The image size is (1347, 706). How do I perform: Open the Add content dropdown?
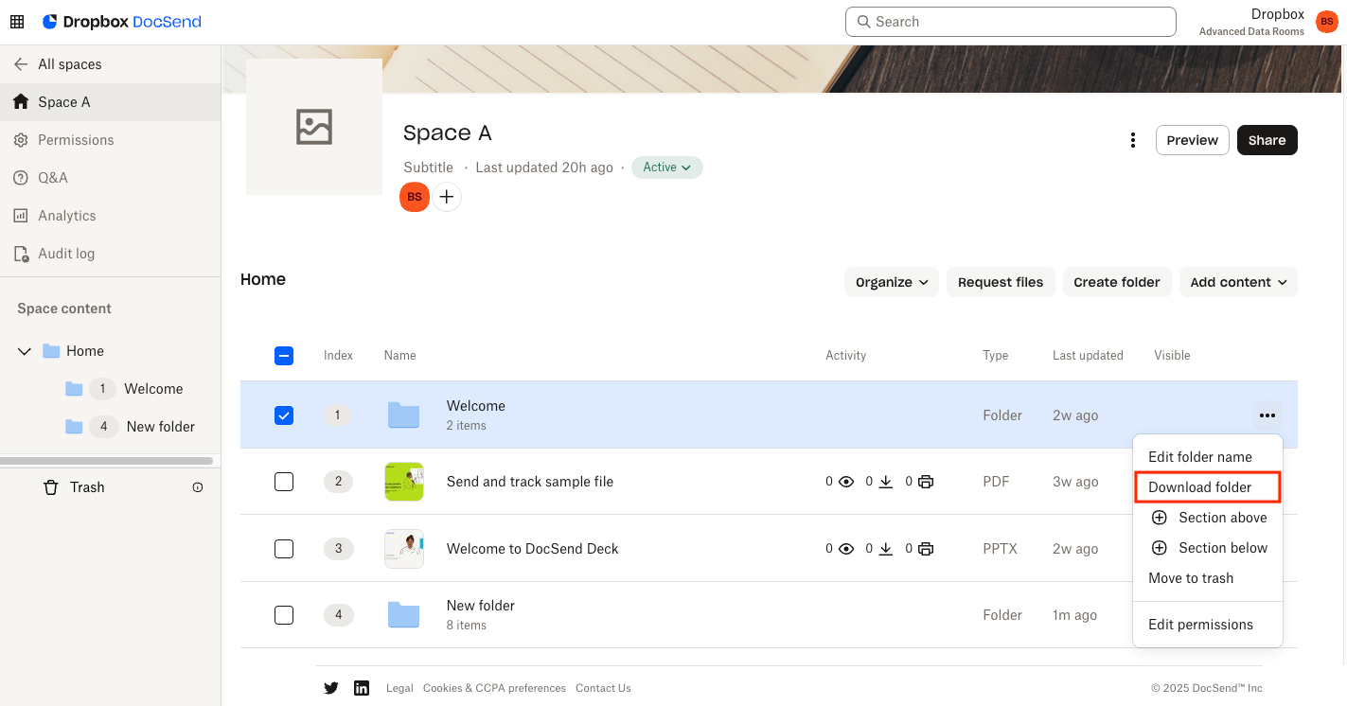(1237, 281)
